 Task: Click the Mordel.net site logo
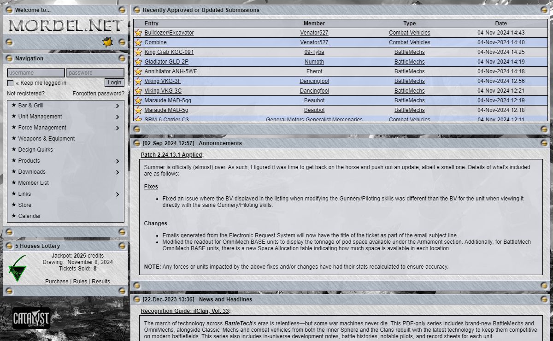66,25
